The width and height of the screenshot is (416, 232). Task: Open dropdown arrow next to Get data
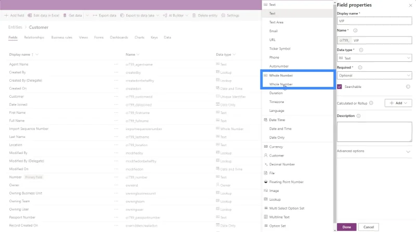tap(87, 16)
